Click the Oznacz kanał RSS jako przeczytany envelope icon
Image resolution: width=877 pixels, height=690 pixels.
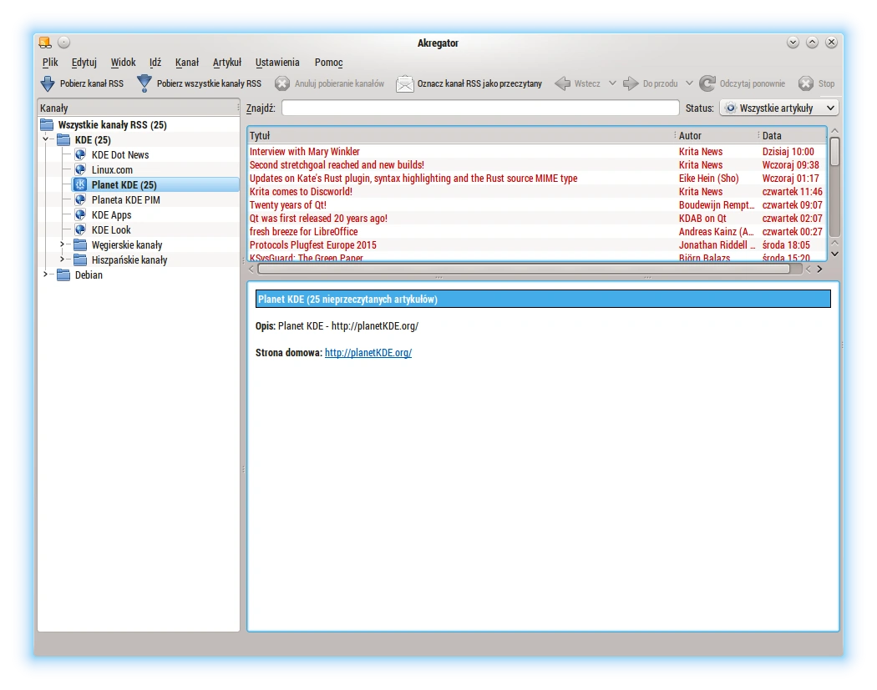click(x=404, y=83)
